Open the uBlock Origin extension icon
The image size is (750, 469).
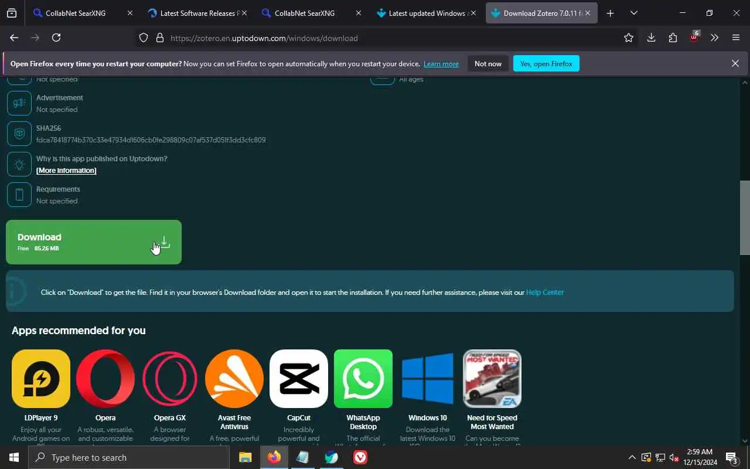click(694, 37)
